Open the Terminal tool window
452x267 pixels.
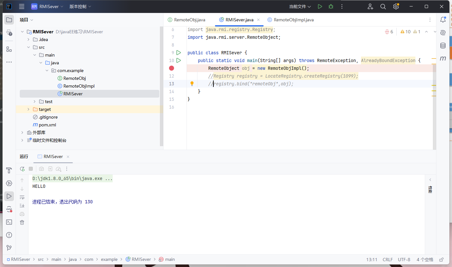click(9, 222)
